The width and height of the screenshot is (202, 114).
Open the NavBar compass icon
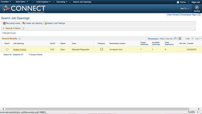click(197, 8)
